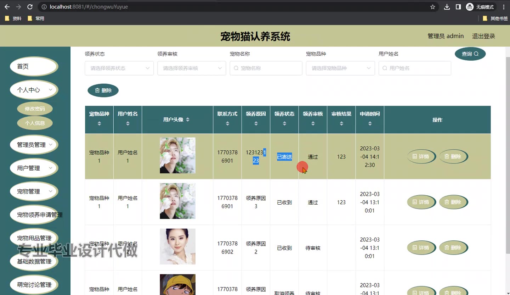
Task: Sort table by 用户头像 column arrows
Action: [188, 120]
